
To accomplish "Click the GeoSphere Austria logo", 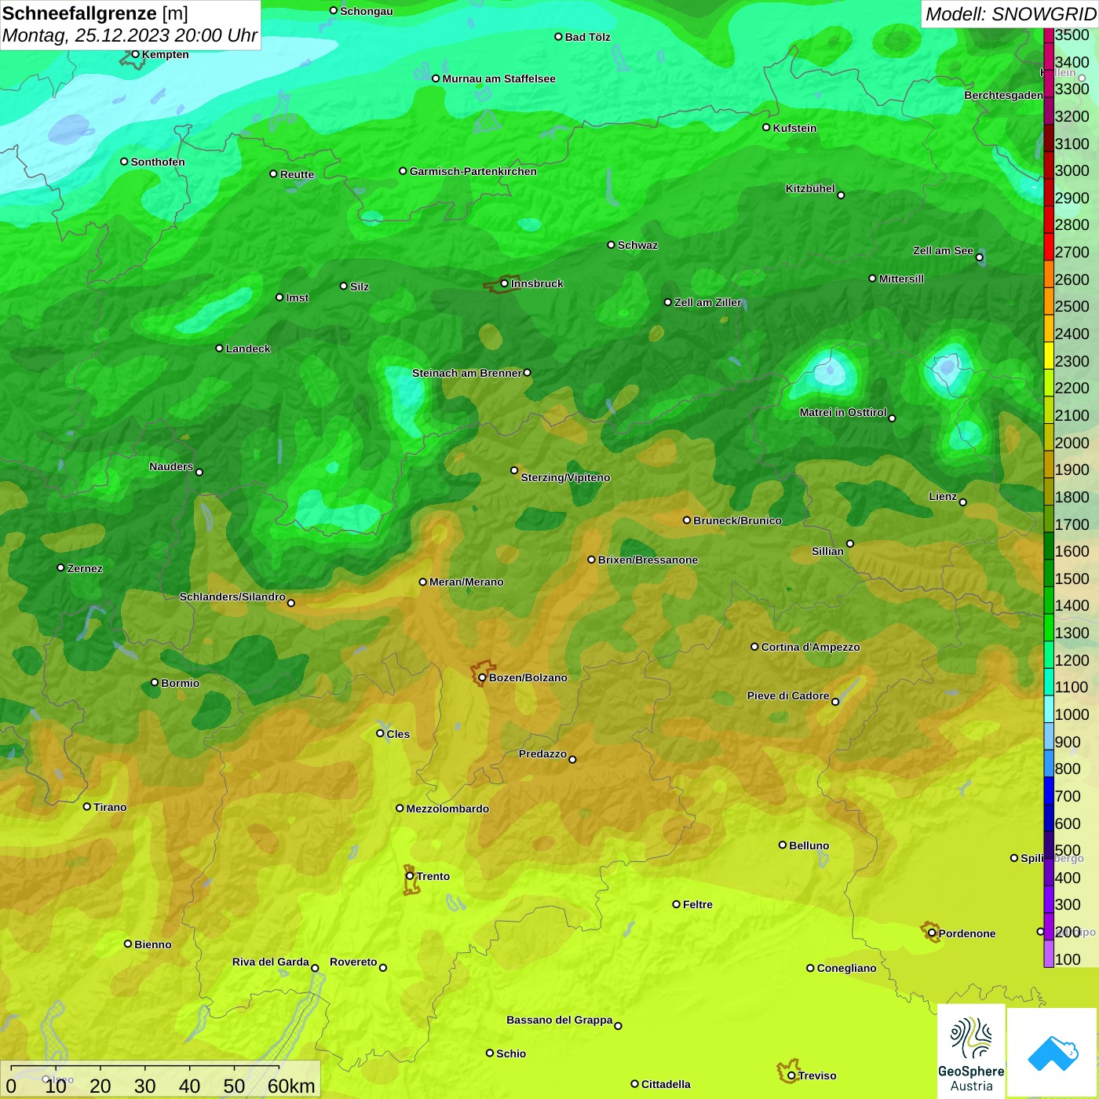I will [x=971, y=1051].
